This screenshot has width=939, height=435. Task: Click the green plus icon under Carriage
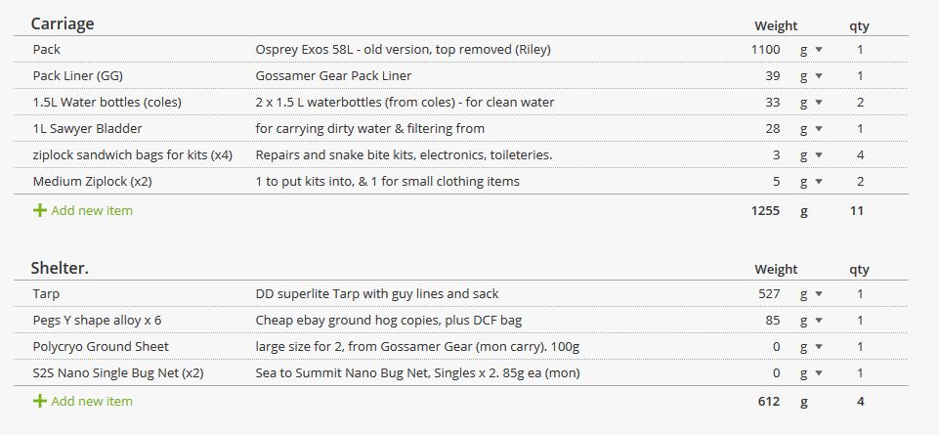[x=39, y=210]
